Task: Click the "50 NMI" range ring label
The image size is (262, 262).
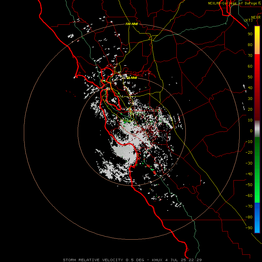Action: 132,78
